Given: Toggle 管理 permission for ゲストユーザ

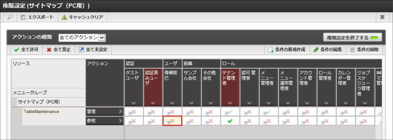Looking at the screenshot, I should click(x=134, y=112).
